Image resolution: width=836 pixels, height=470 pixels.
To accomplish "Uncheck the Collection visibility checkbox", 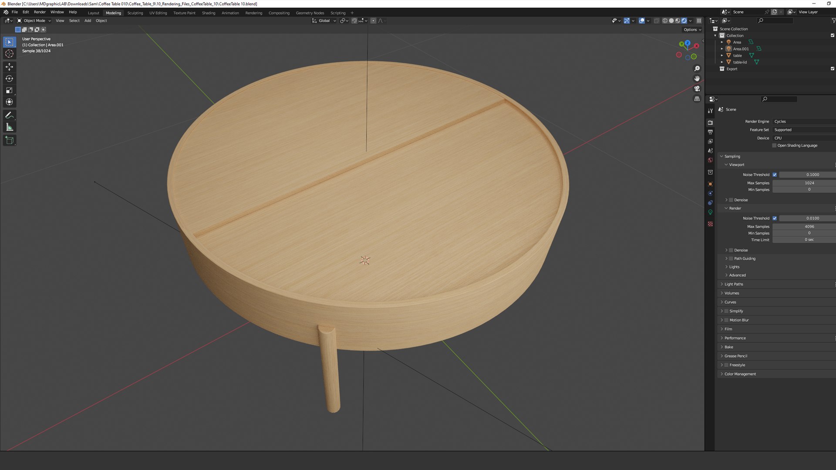I will click(833, 36).
